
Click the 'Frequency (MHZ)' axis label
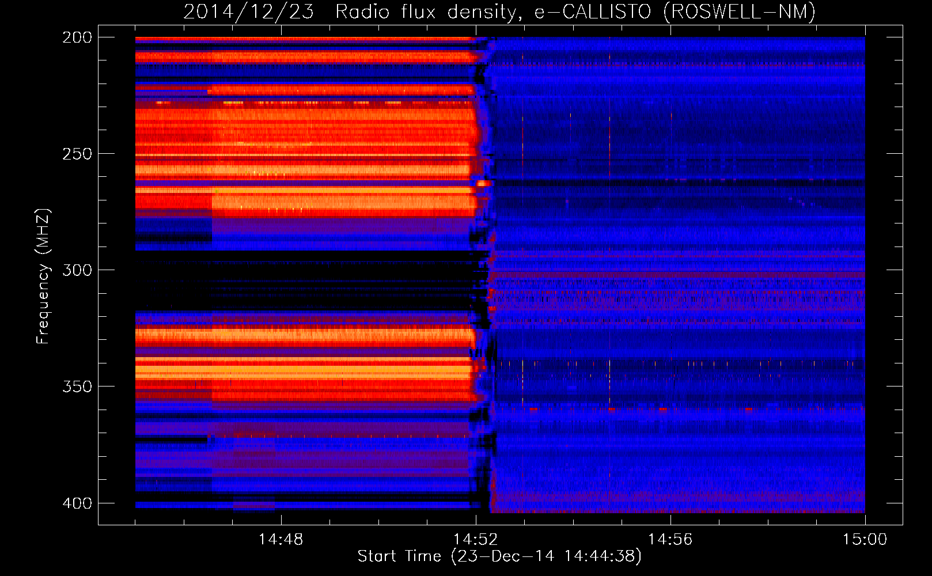43,276
